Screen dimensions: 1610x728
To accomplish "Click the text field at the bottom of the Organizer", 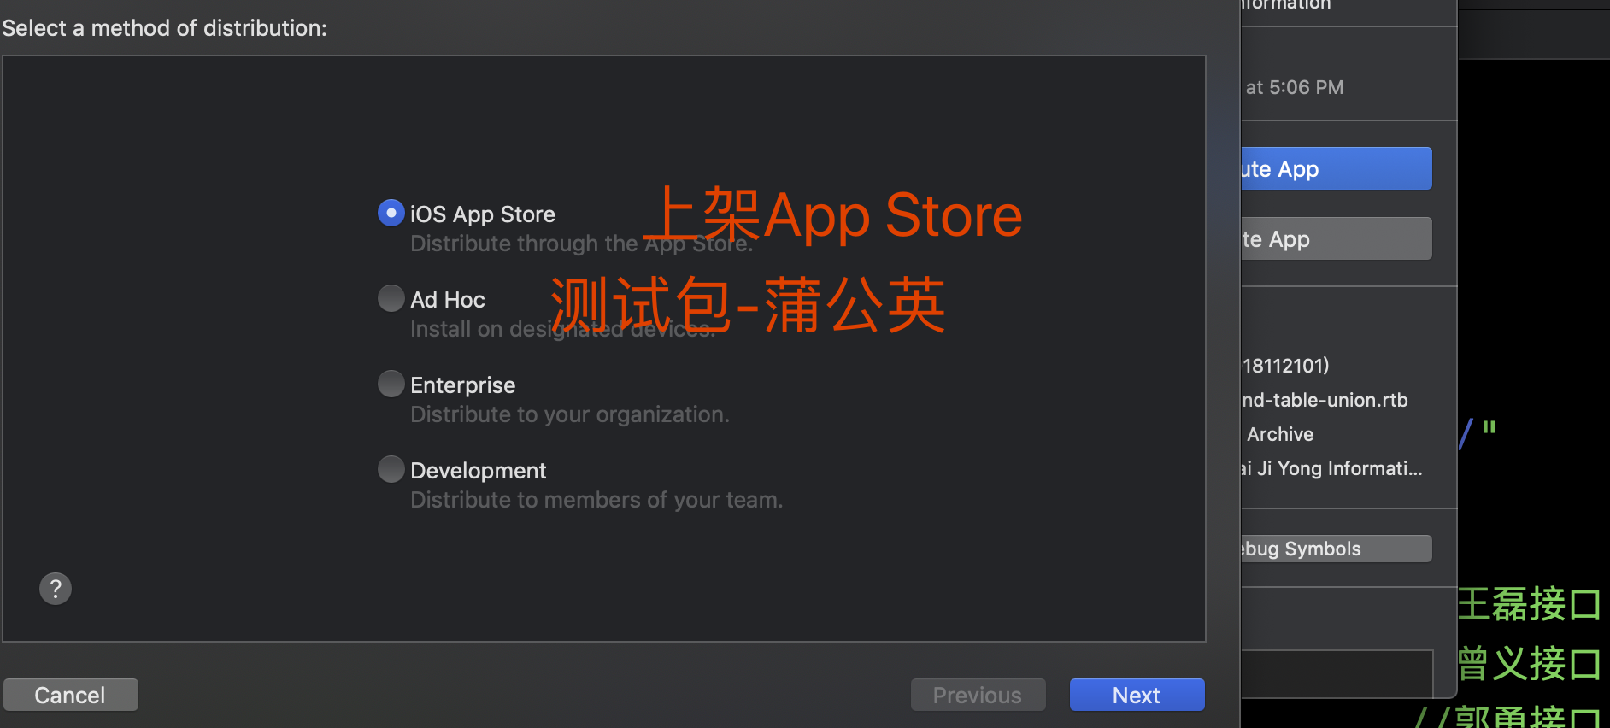I will click(x=1337, y=673).
